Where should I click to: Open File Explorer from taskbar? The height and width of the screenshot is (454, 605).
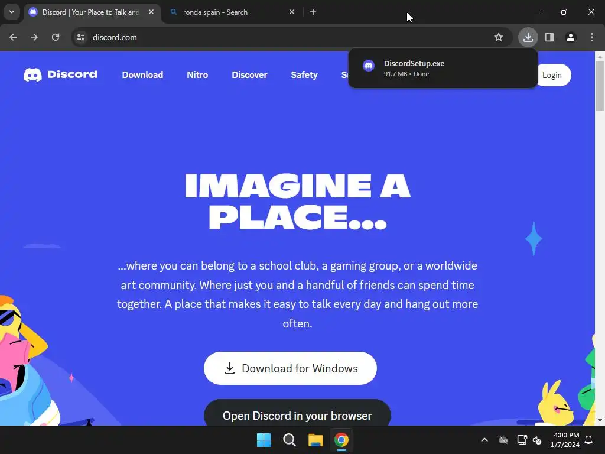(x=315, y=440)
